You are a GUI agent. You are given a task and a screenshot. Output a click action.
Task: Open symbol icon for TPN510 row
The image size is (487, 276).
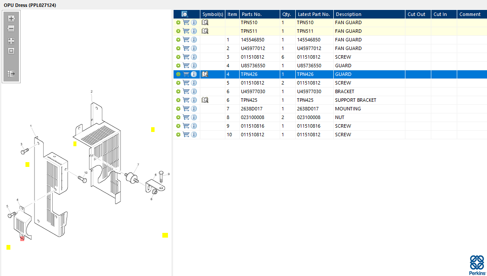pos(205,22)
